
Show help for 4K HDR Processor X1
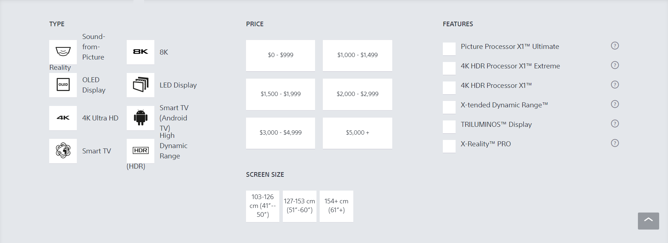pos(615,85)
